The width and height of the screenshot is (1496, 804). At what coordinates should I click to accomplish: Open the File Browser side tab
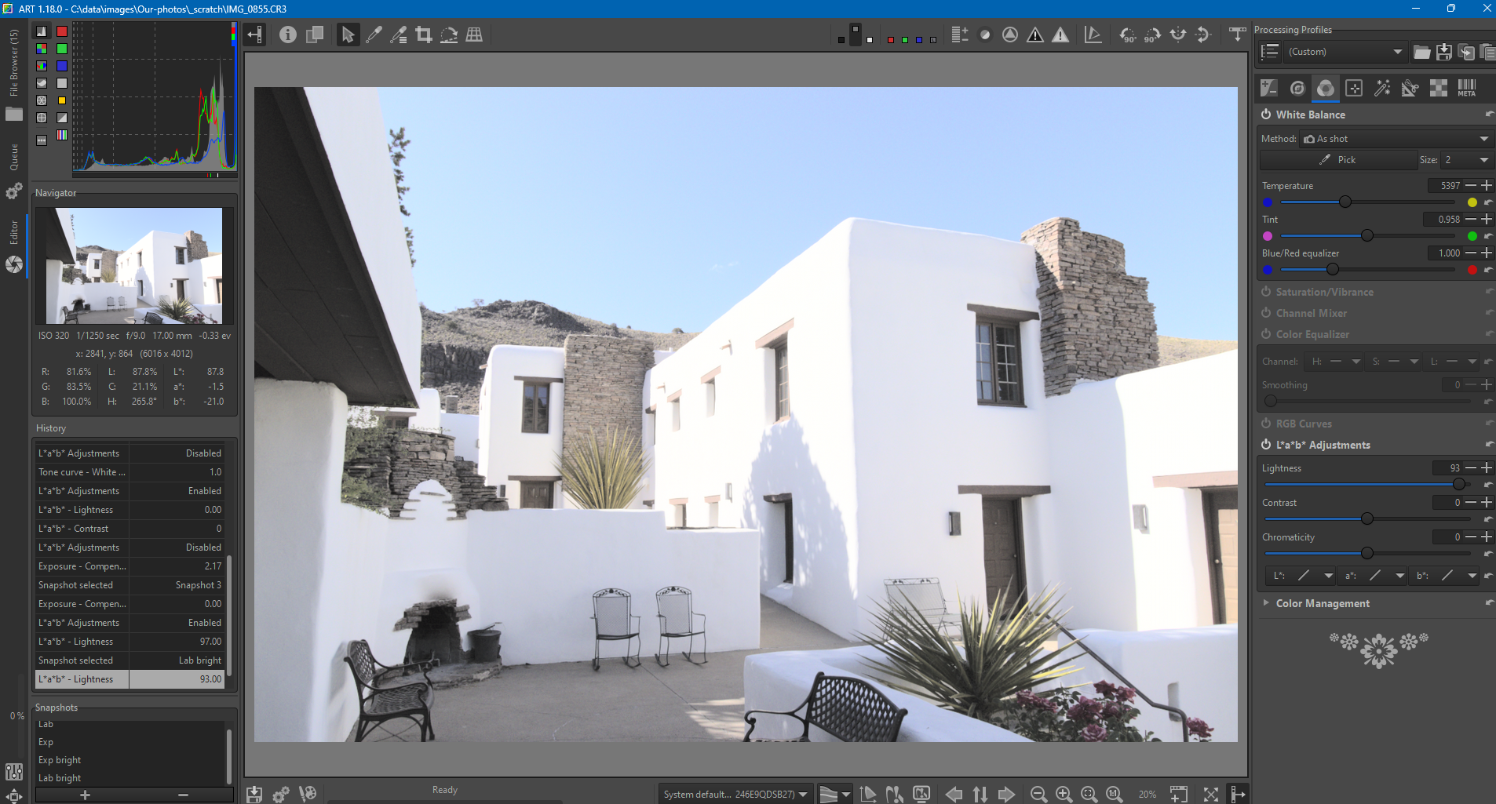14,75
